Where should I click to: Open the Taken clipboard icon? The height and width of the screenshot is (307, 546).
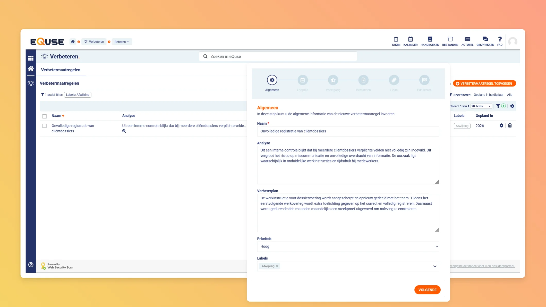396,39
